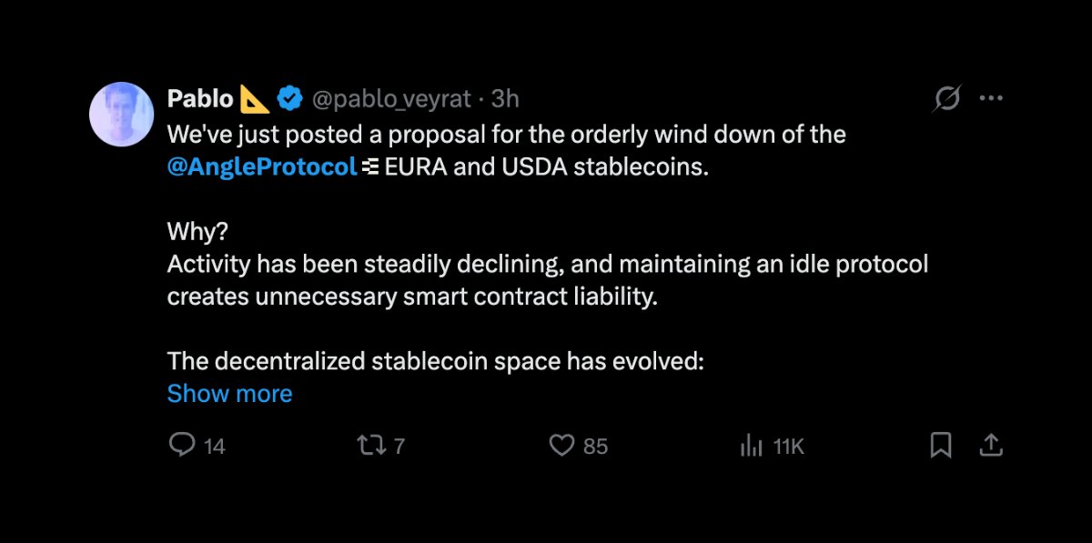Like the post with the heart icon

pyautogui.click(x=563, y=445)
